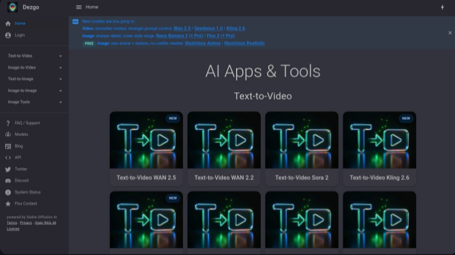Dismiss the new models announcement banner
This screenshot has width=455, height=255.
coord(450,33)
